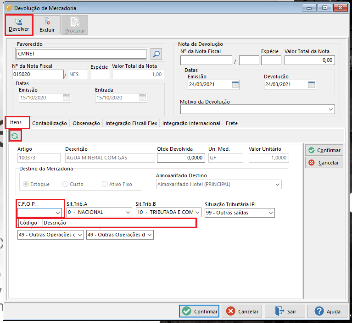Open the Integração Fiscall Flex tab
The height and width of the screenshot is (323, 352).
[131, 123]
